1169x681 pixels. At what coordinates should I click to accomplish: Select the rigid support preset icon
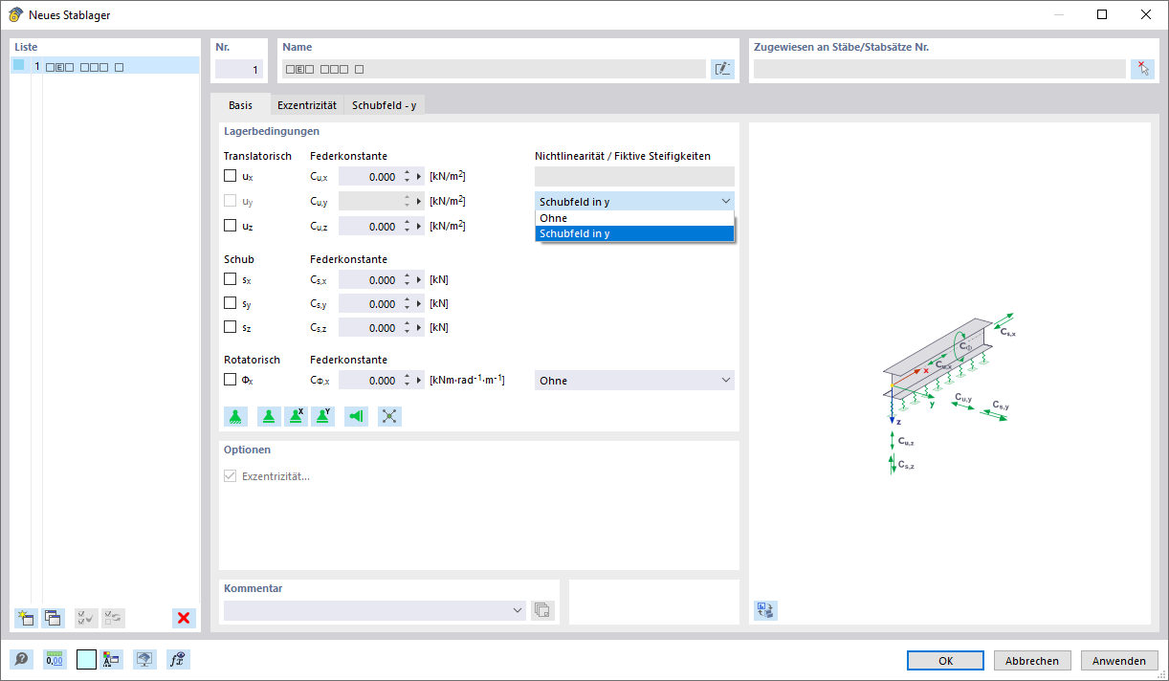click(x=234, y=416)
